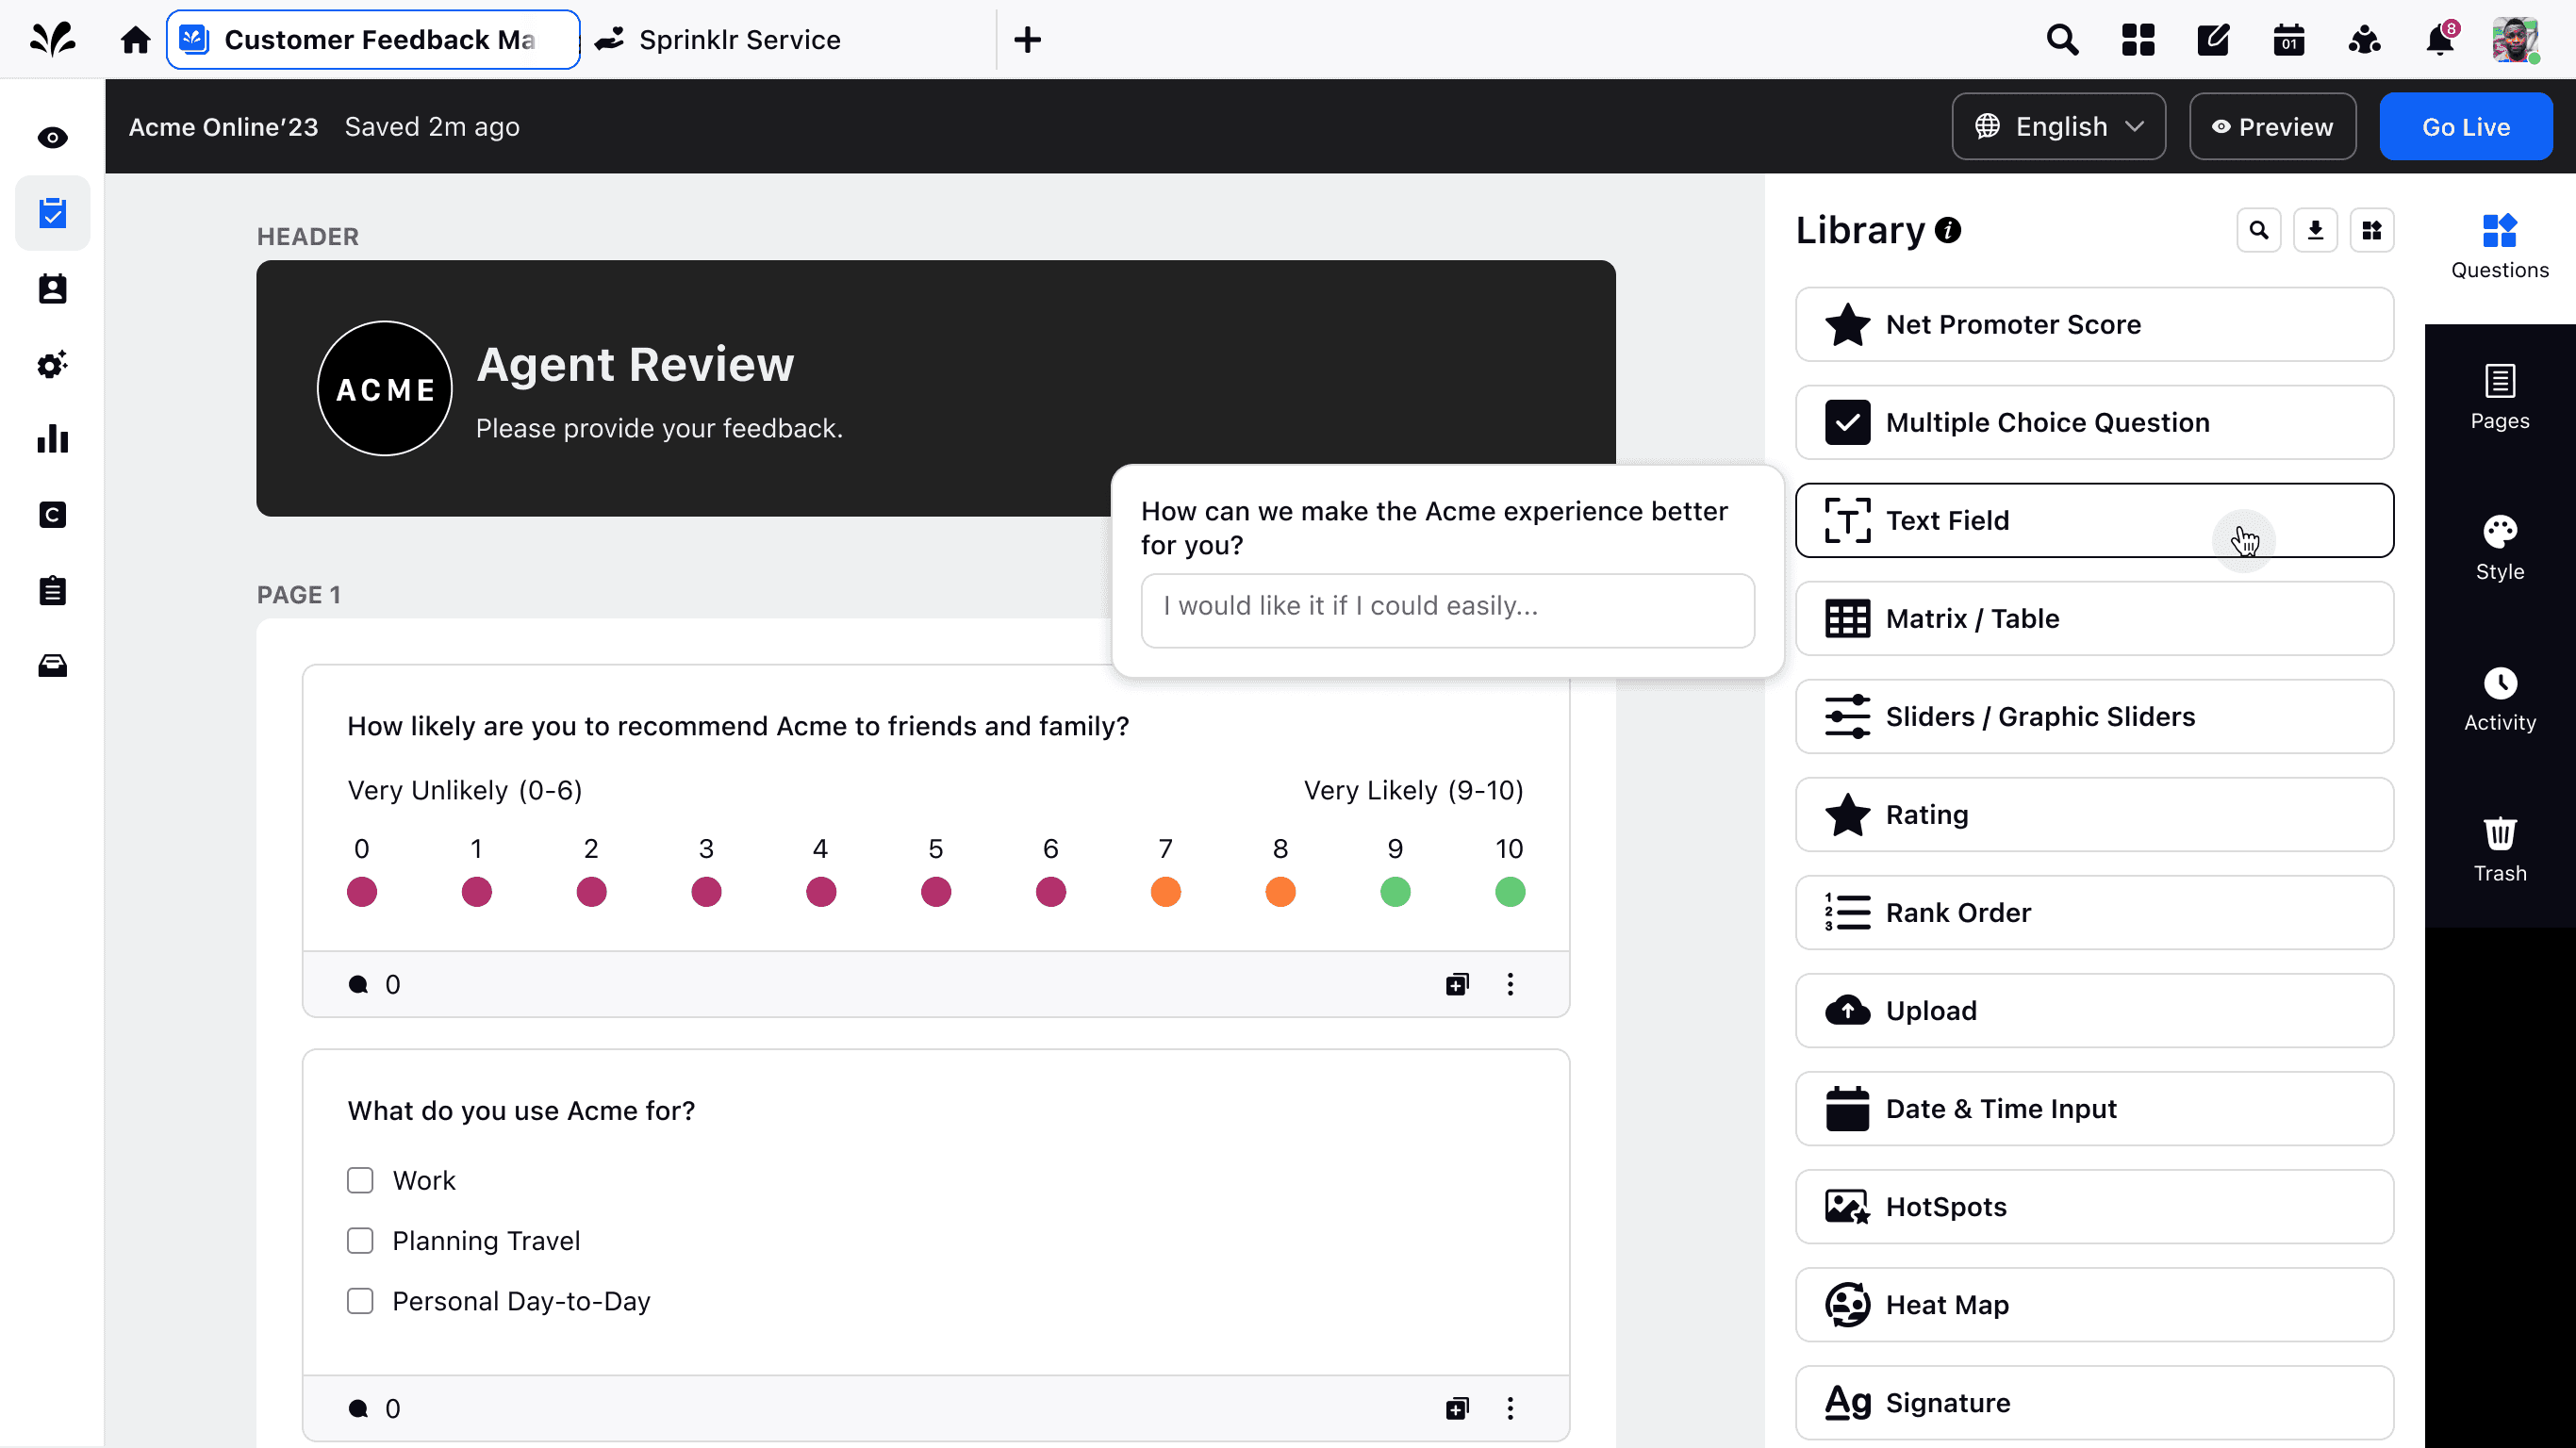Open the inbox tray icon in the left sidebar
Screen dimensions: 2576x1448
tap(52, 665)
